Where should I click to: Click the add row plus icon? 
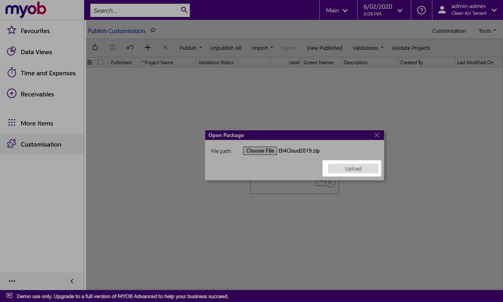(148, 48)
